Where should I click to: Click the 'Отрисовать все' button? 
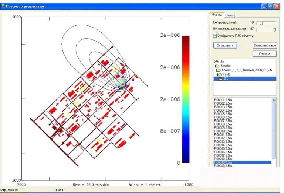[265, 45]
